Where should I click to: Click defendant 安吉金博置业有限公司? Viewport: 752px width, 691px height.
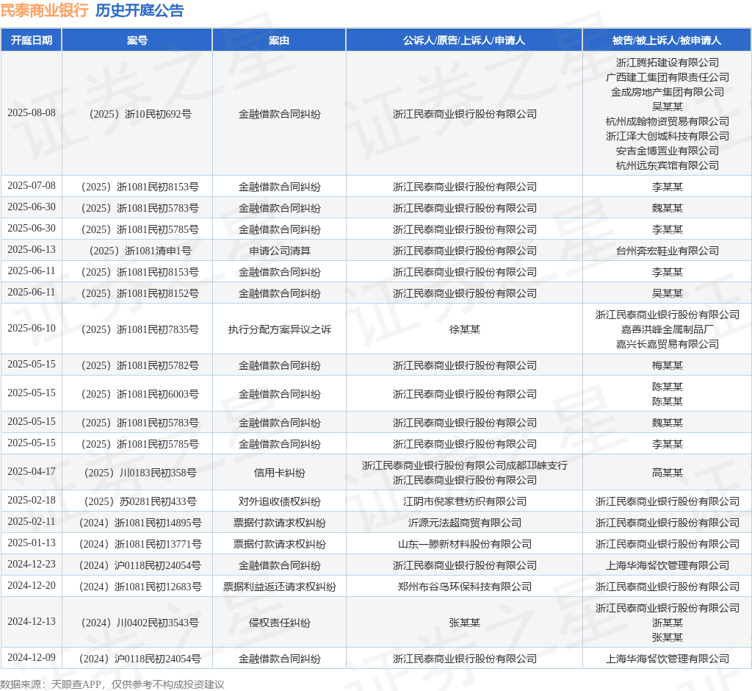(667, 151)
